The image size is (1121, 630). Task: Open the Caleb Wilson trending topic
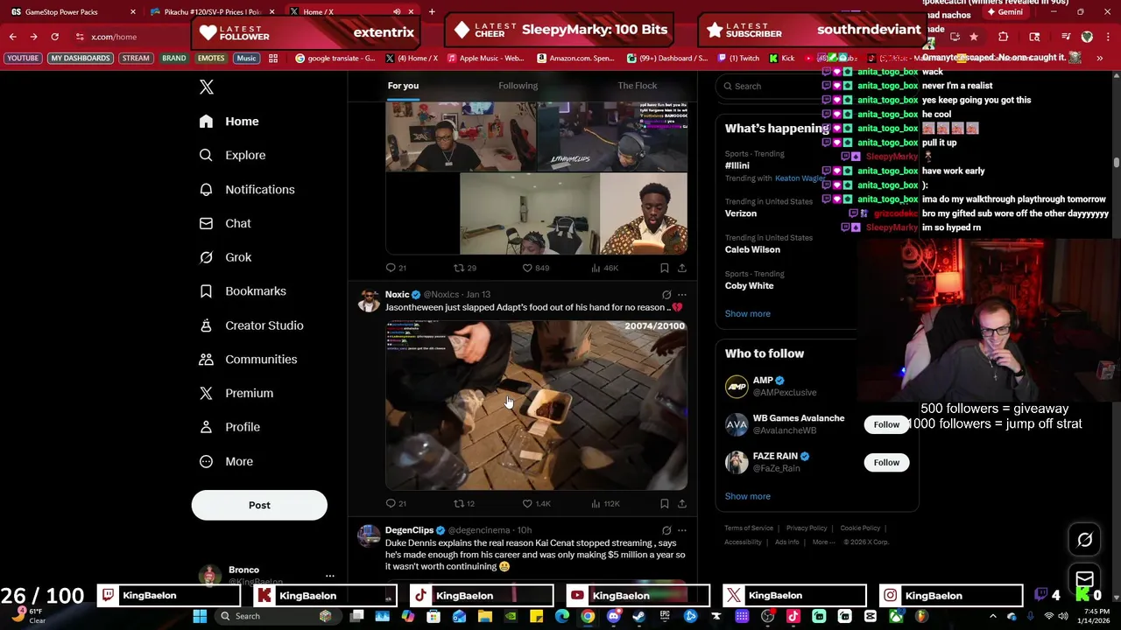752,249
